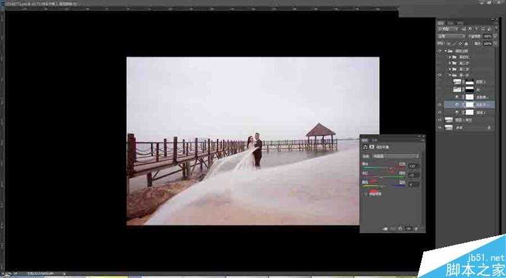The width and height of the screenshot is (506, 278).
Task: Click the reset adjustment icon in Properties panel
Action: pos(401,227)
